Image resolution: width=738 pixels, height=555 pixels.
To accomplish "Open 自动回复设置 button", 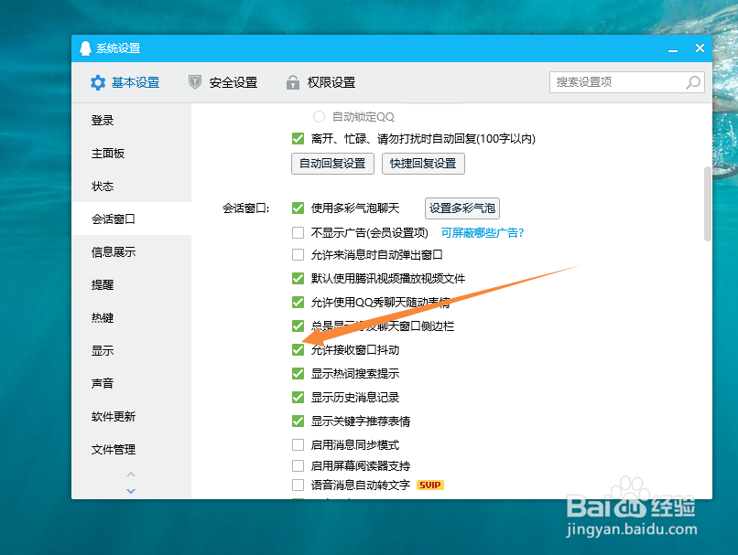I will coord(332,164).
